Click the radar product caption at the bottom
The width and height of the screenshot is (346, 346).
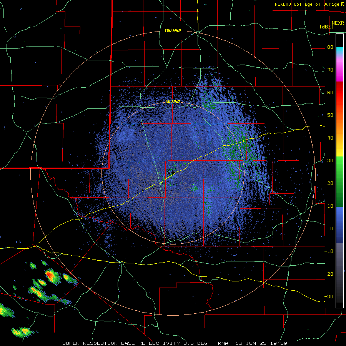tap(175, 343)
